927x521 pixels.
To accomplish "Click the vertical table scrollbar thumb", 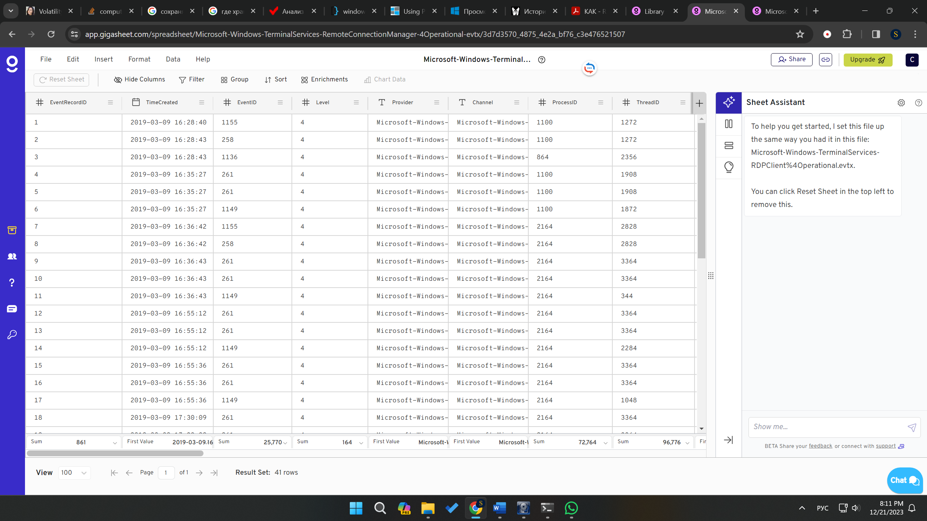I will [701, 191].
